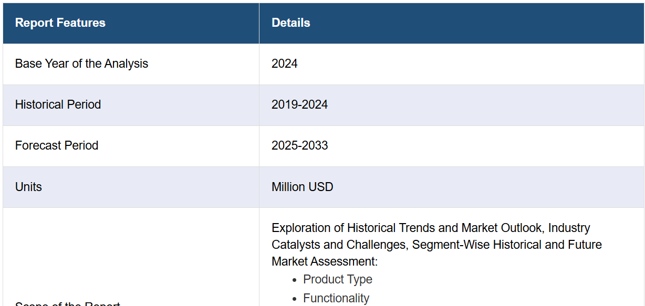Click the Segment-Wise Historical and Future text
The image size is (645, 306).
pos(507,245)
